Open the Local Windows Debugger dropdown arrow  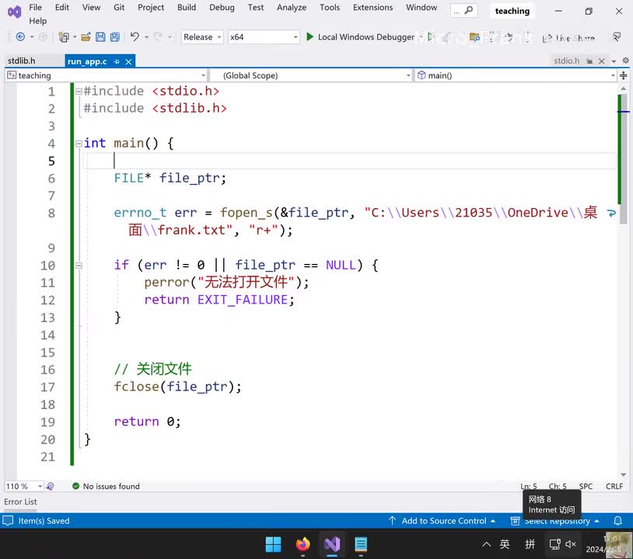pos(421,37)
